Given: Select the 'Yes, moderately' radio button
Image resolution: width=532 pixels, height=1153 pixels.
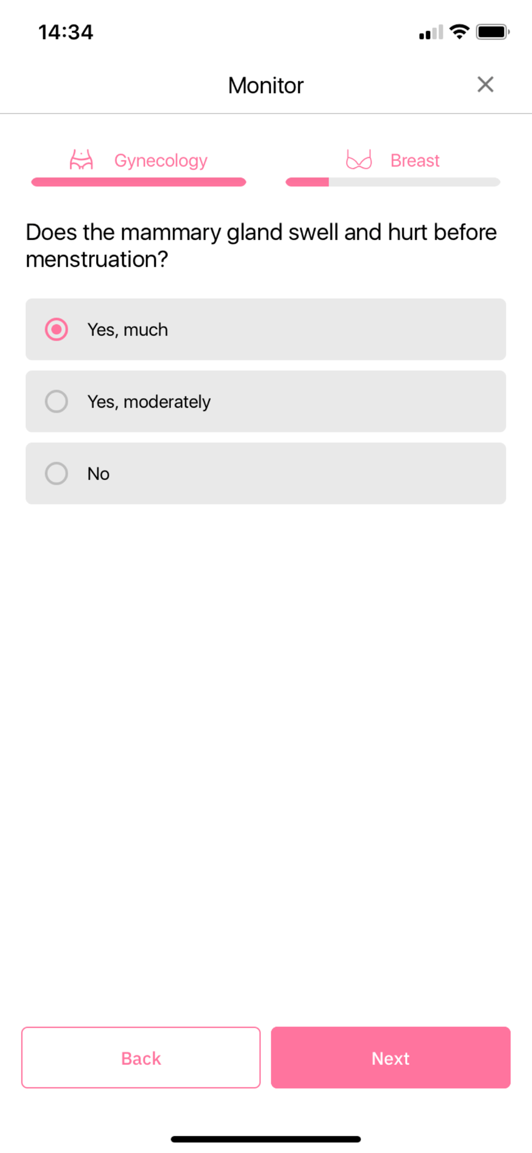Looking at the screenshot, I should point(56,401).
